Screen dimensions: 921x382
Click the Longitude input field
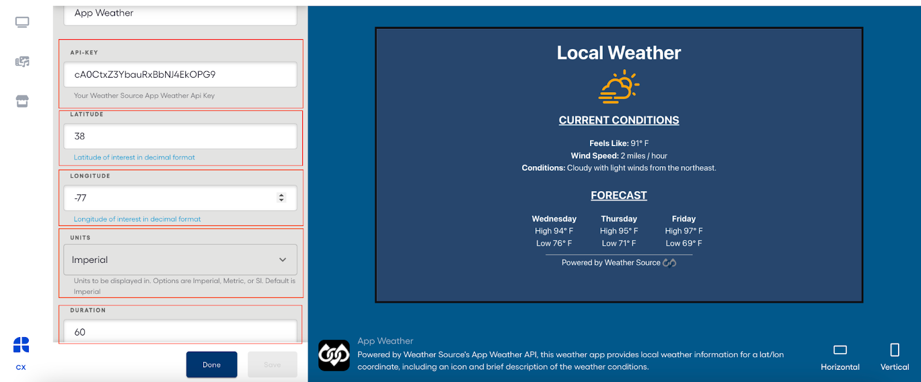tap(180, 198)
